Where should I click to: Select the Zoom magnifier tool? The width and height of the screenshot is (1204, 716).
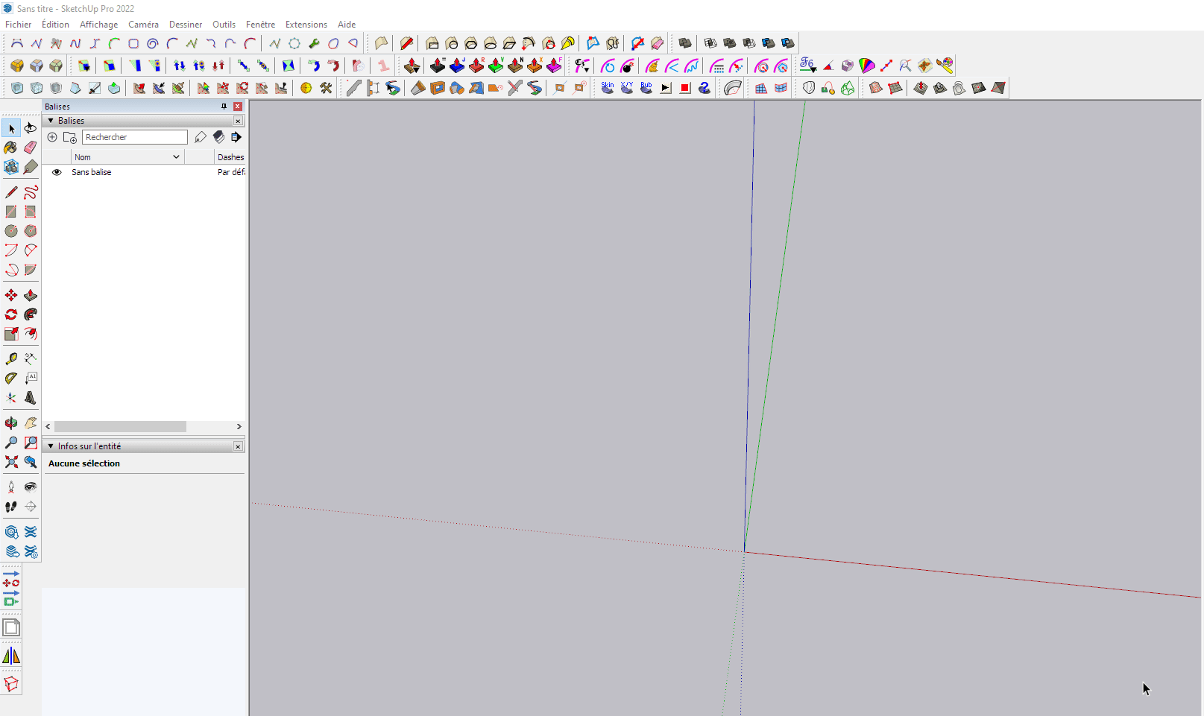[11, 443]
